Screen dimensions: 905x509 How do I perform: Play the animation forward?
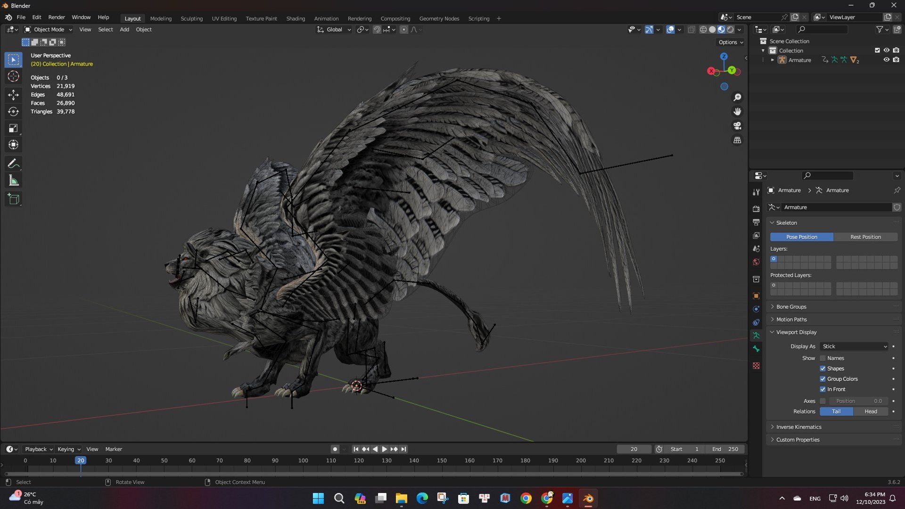[x=384, y=449]
